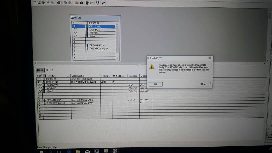Click order number 6ES7 340-1AH02-0AE0
This screenshot has width=272, height=153.
pyautogui.click(x=82, y=100)
